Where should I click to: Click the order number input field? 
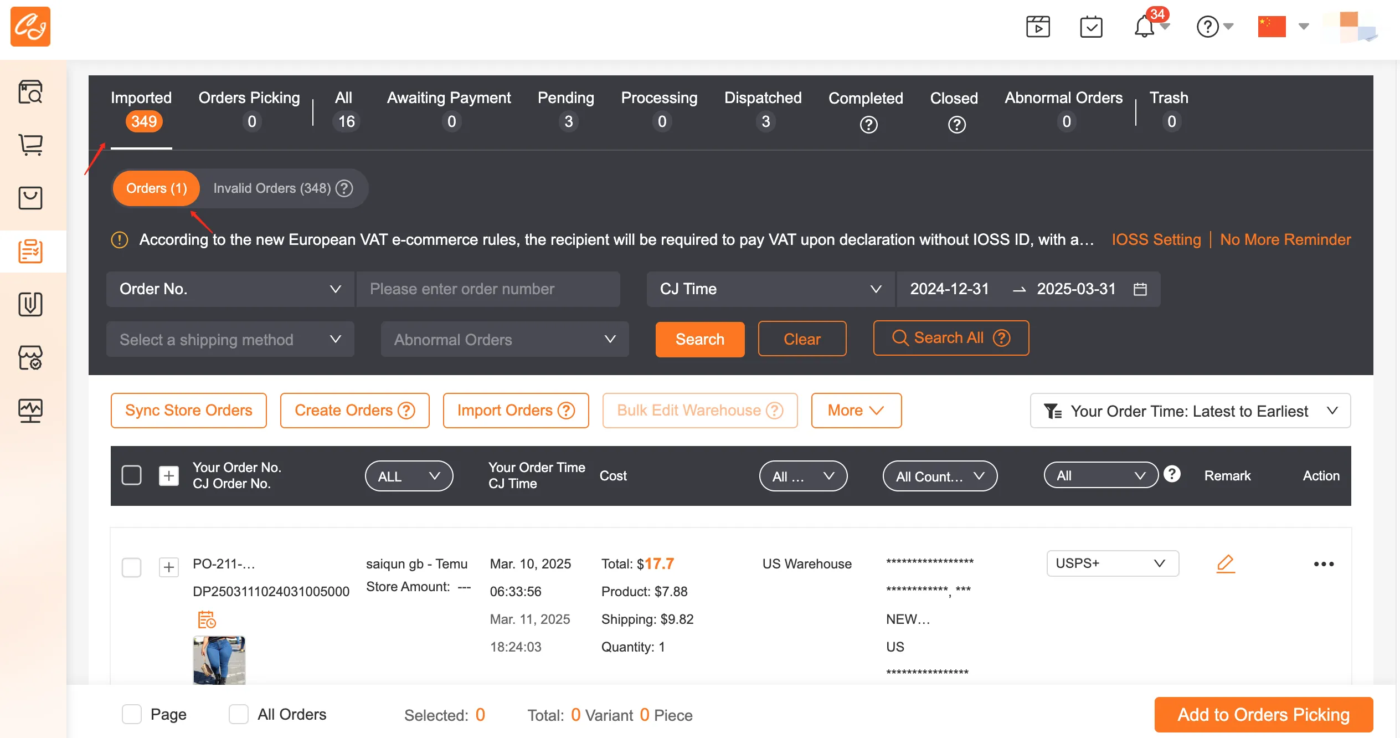click(488, 289)
